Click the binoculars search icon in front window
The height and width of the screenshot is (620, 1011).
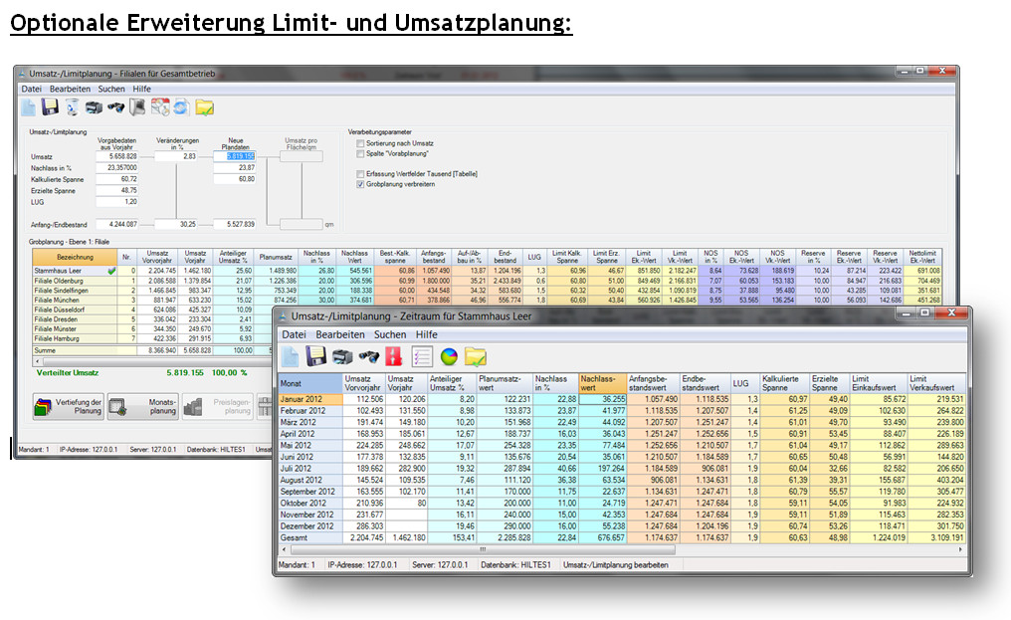coord(368,357)
